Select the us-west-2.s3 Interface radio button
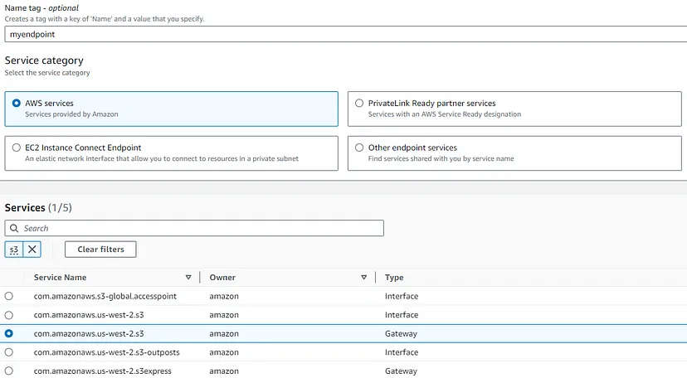Viewport: 687px width, 378px height. pos(9,315)
